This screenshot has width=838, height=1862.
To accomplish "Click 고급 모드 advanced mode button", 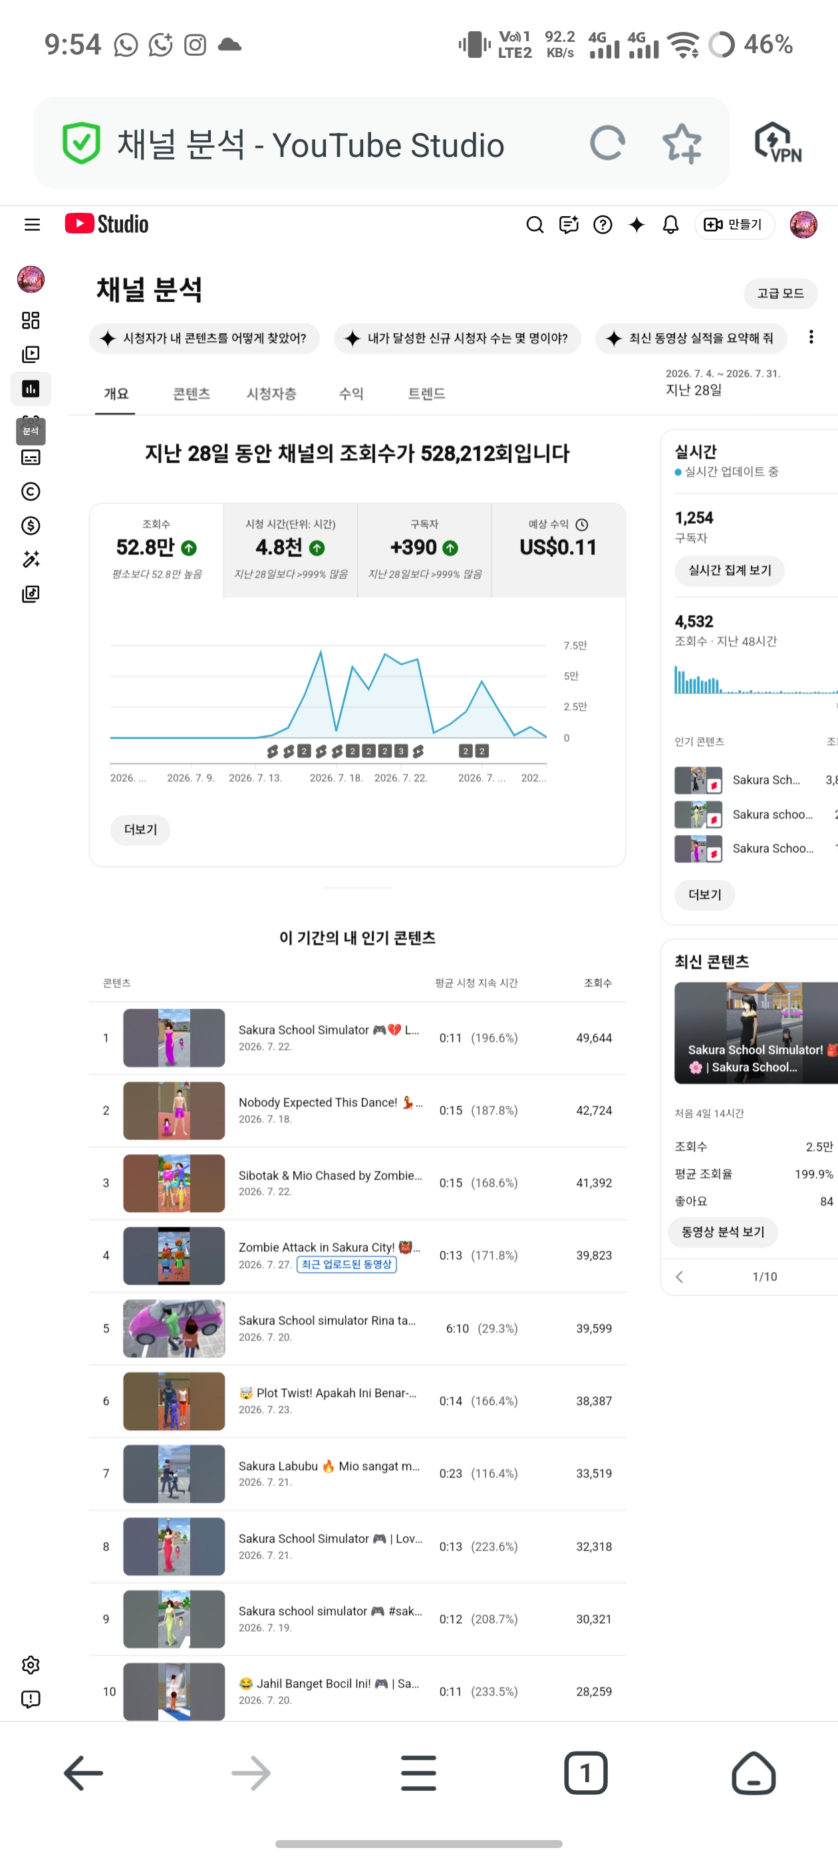I will [780, 293].
